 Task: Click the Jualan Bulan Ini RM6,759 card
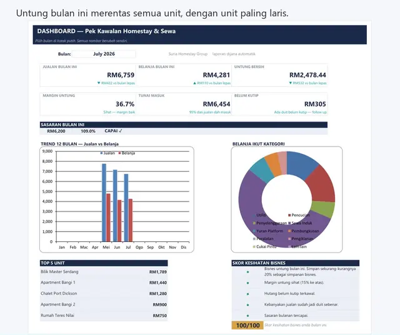pos(87,75)
